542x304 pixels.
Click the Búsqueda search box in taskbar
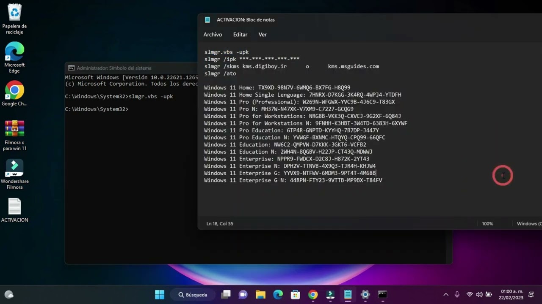(193, 295)
